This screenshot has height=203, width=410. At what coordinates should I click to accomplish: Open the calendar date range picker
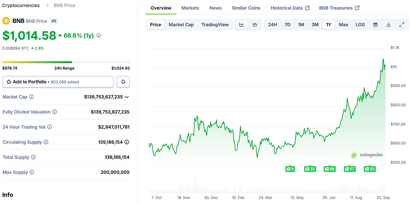tap(375, 24)
